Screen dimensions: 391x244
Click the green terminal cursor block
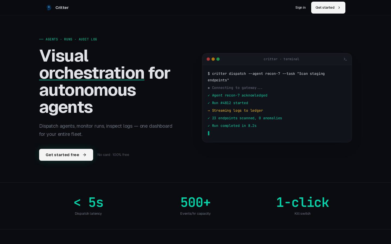[x=209, y=133]
